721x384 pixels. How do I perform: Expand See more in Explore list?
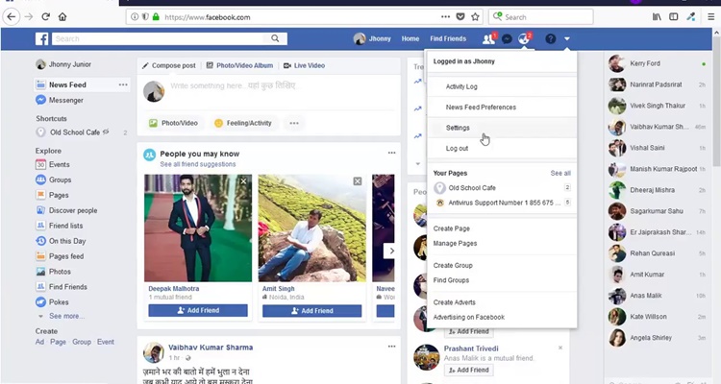click(x=66, y=316)
